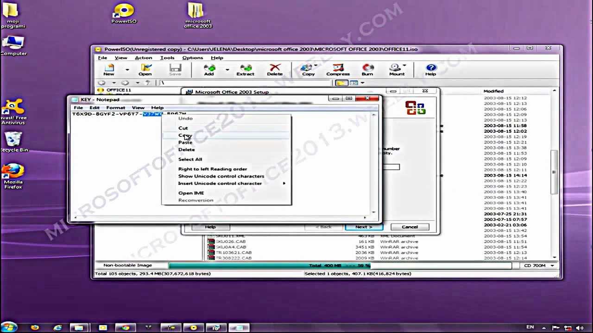Open Notepad Format menu
Image resolution: width=593 pixels, height=333 pixels.
coord(115,108)
